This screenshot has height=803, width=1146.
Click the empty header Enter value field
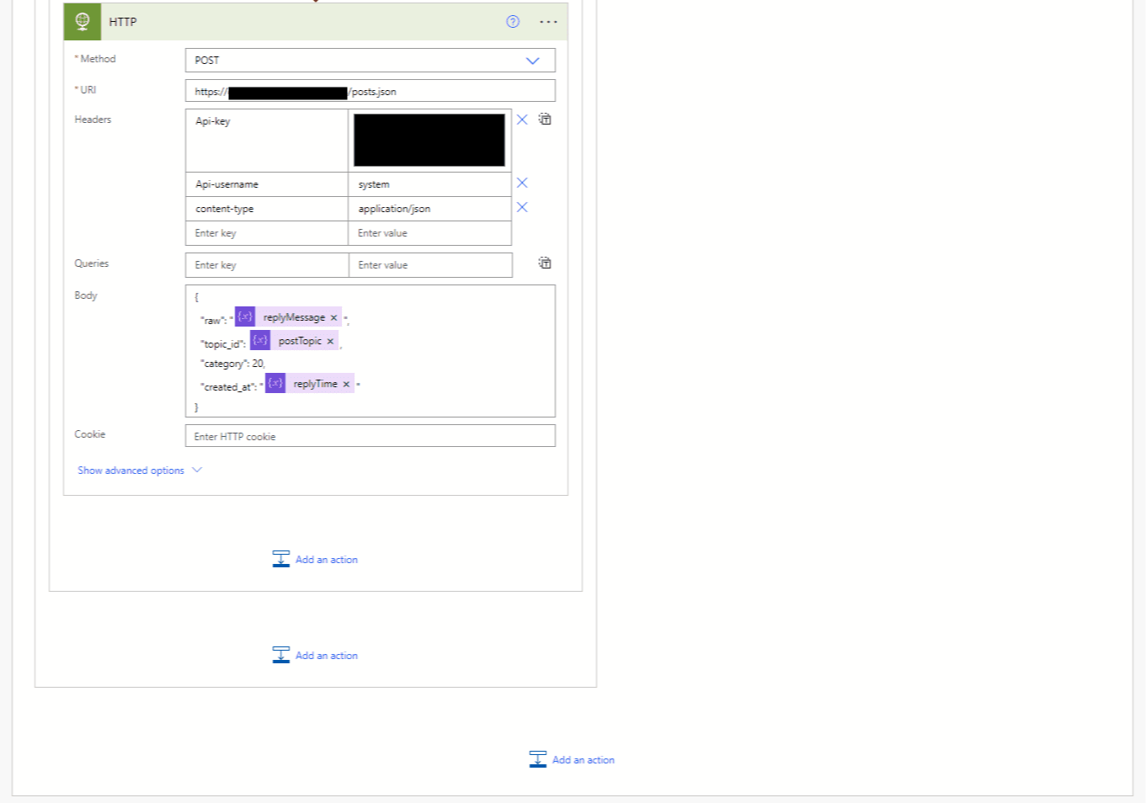tap(429, 233)
